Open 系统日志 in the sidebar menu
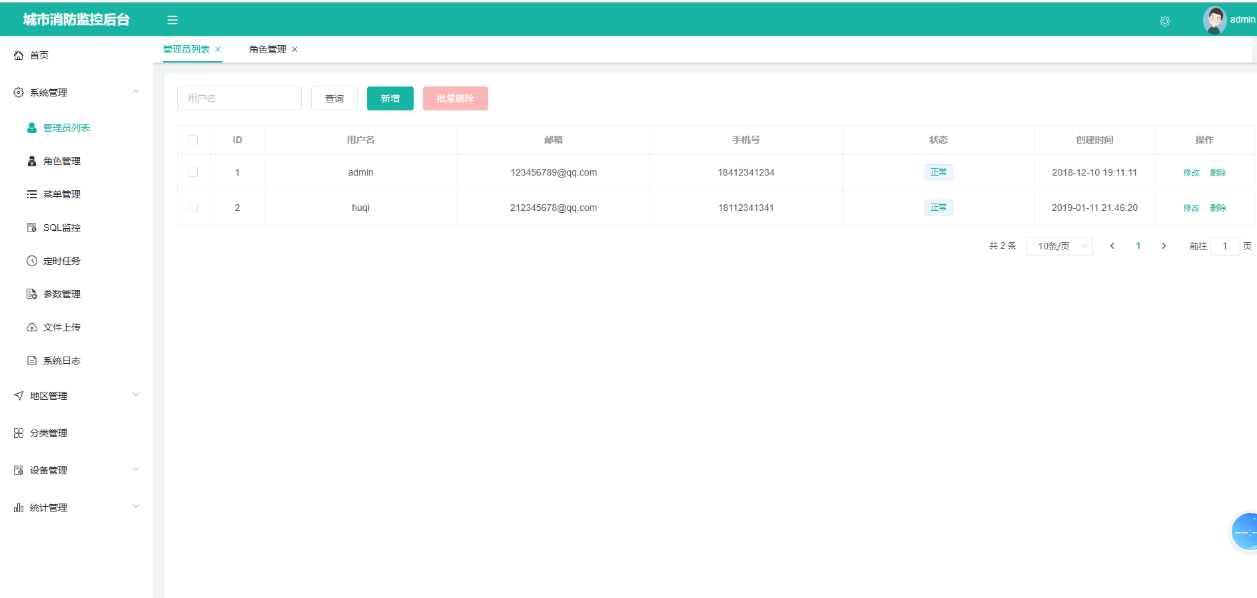This screenshot has height=598, width=1257. click(x=61, y=361)
